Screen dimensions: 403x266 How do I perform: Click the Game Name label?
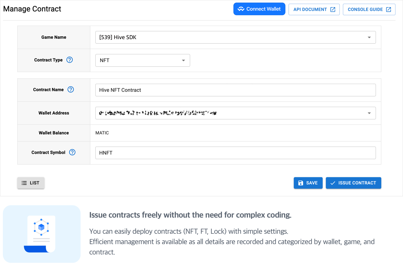tap(54, 37)
